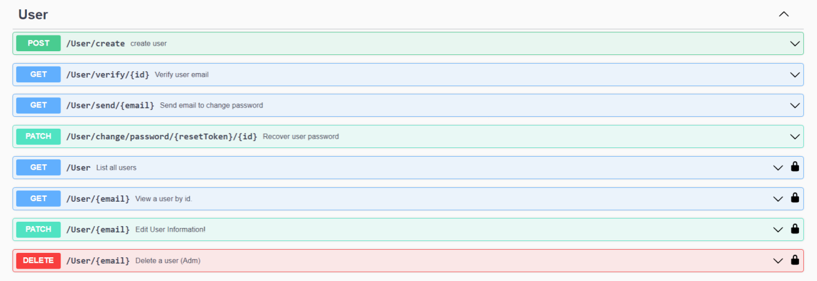Click the POST method badge
Screen dimensions: 817x281
[38, 44]
